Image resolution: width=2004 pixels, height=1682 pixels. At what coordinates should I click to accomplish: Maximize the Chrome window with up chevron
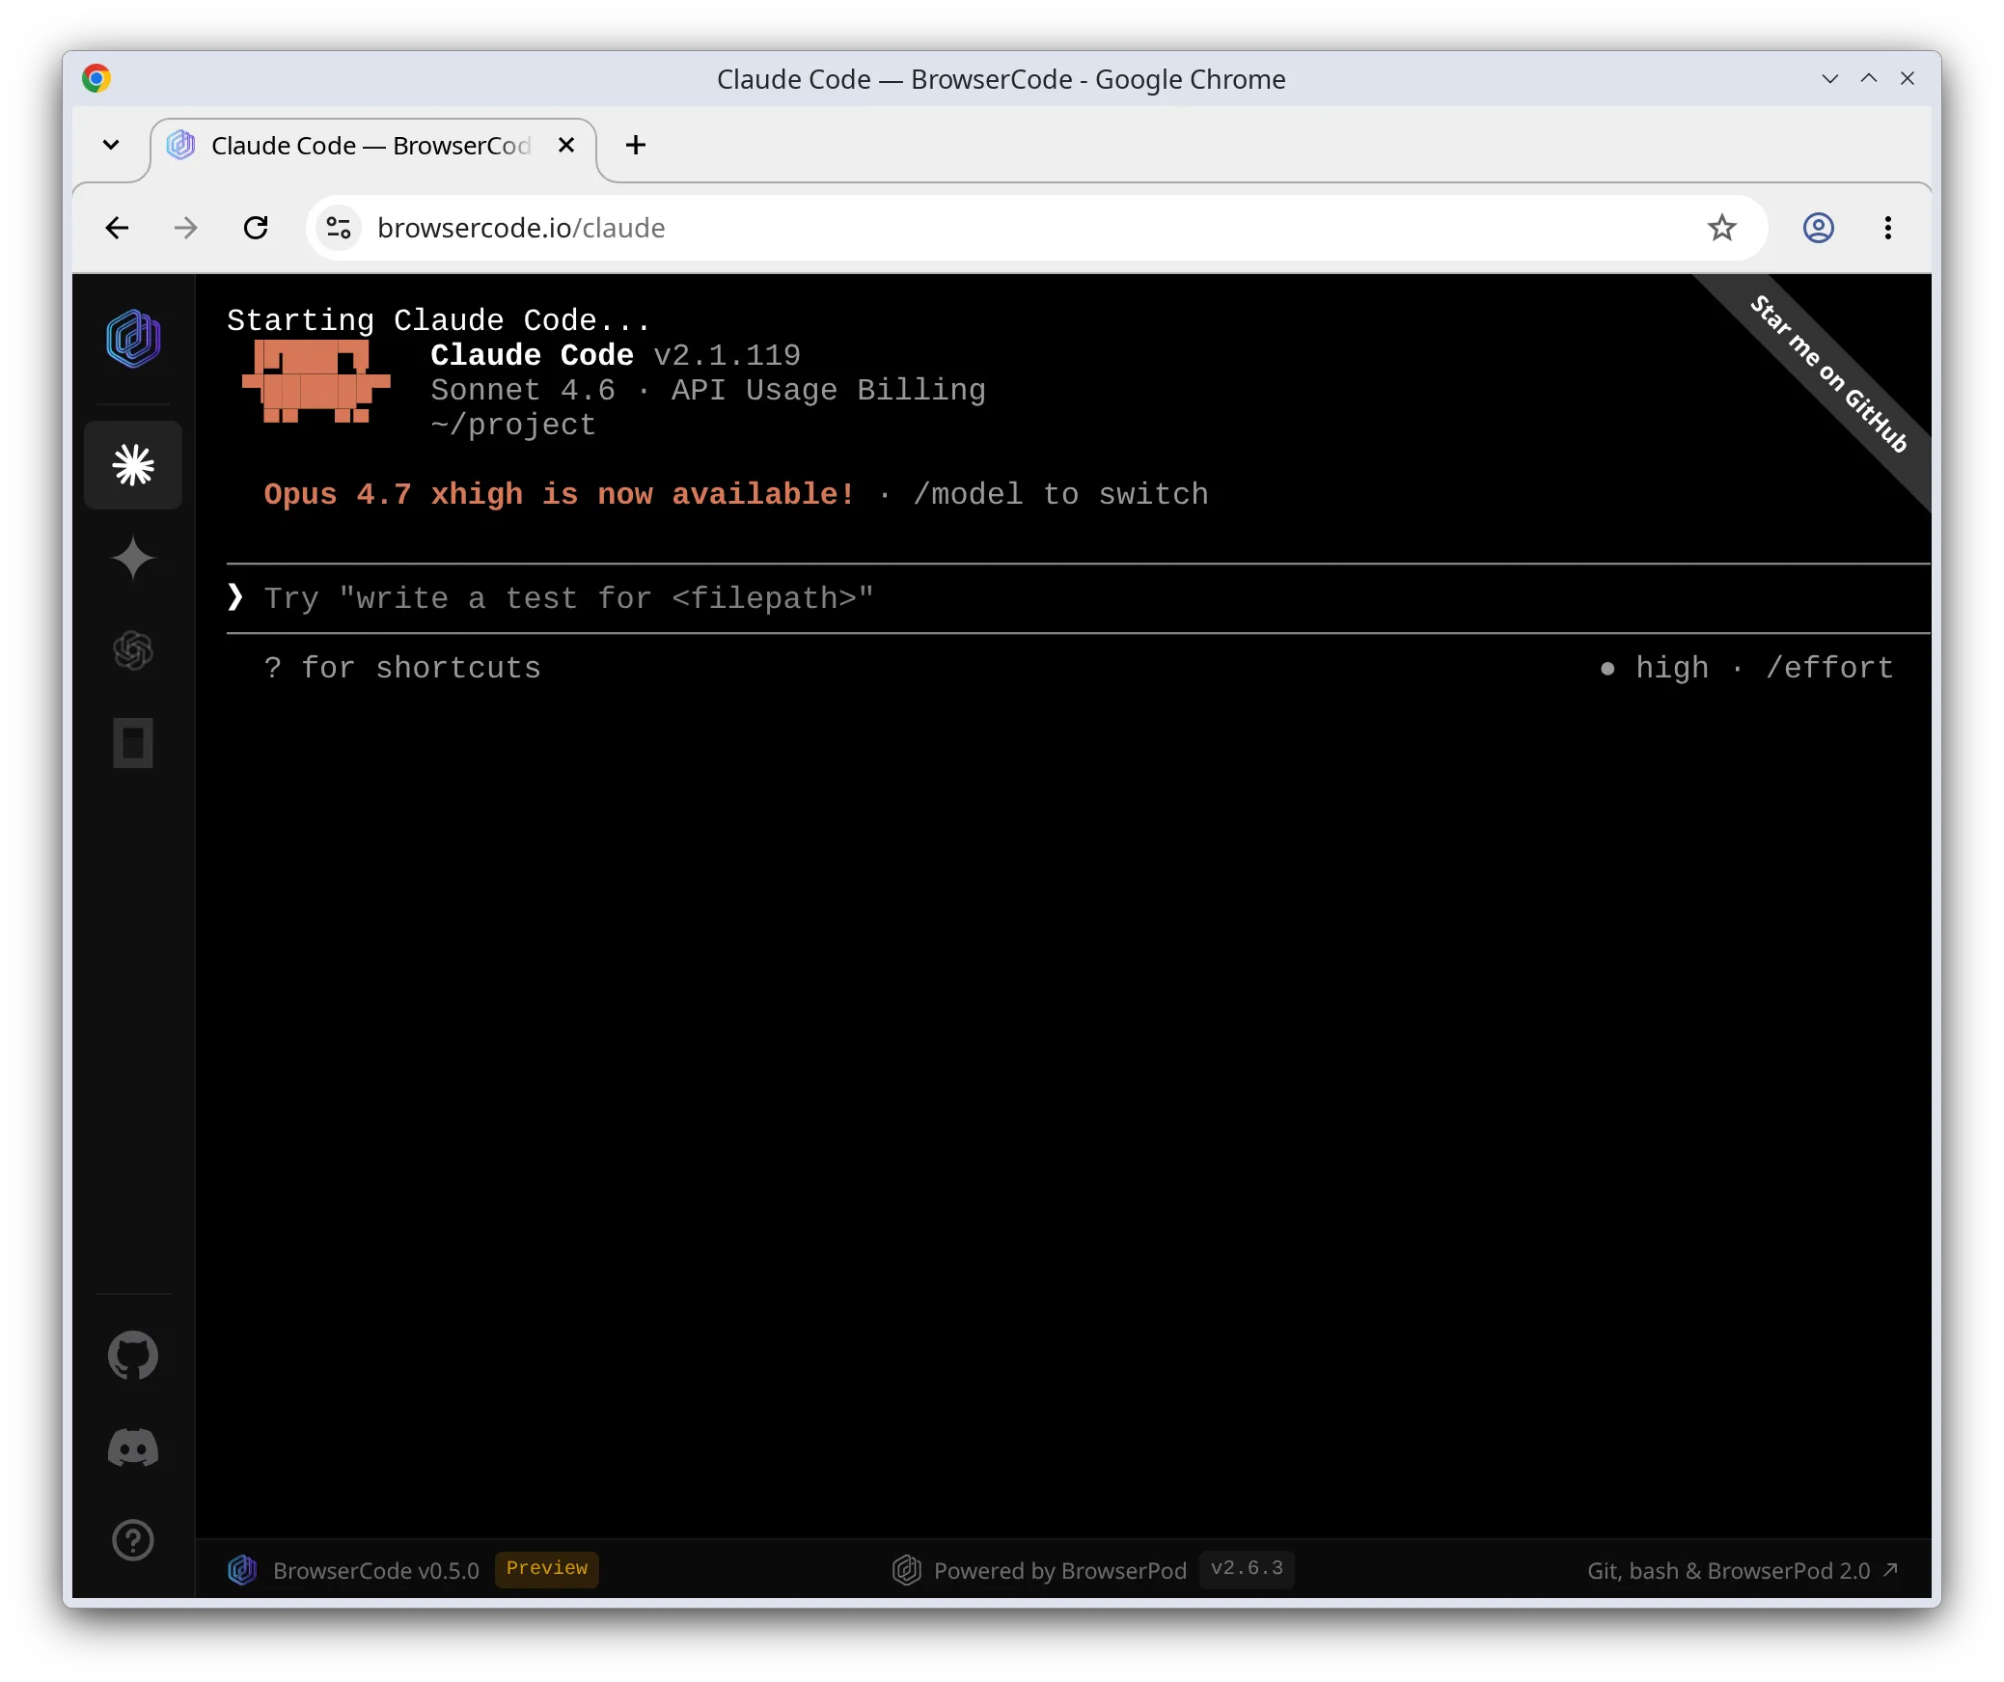coord(1869,78)
